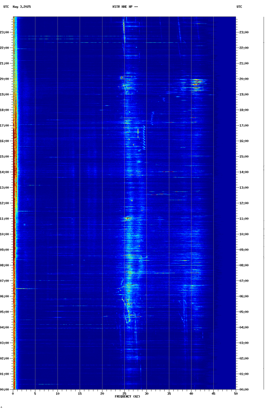The width and height of the screenshot is (275, 410).
Task: Select the '15' frequency tick label
Action: 80,394
